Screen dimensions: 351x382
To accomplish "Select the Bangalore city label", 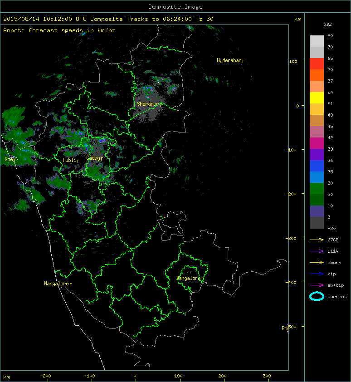I will tap(190, 278).
